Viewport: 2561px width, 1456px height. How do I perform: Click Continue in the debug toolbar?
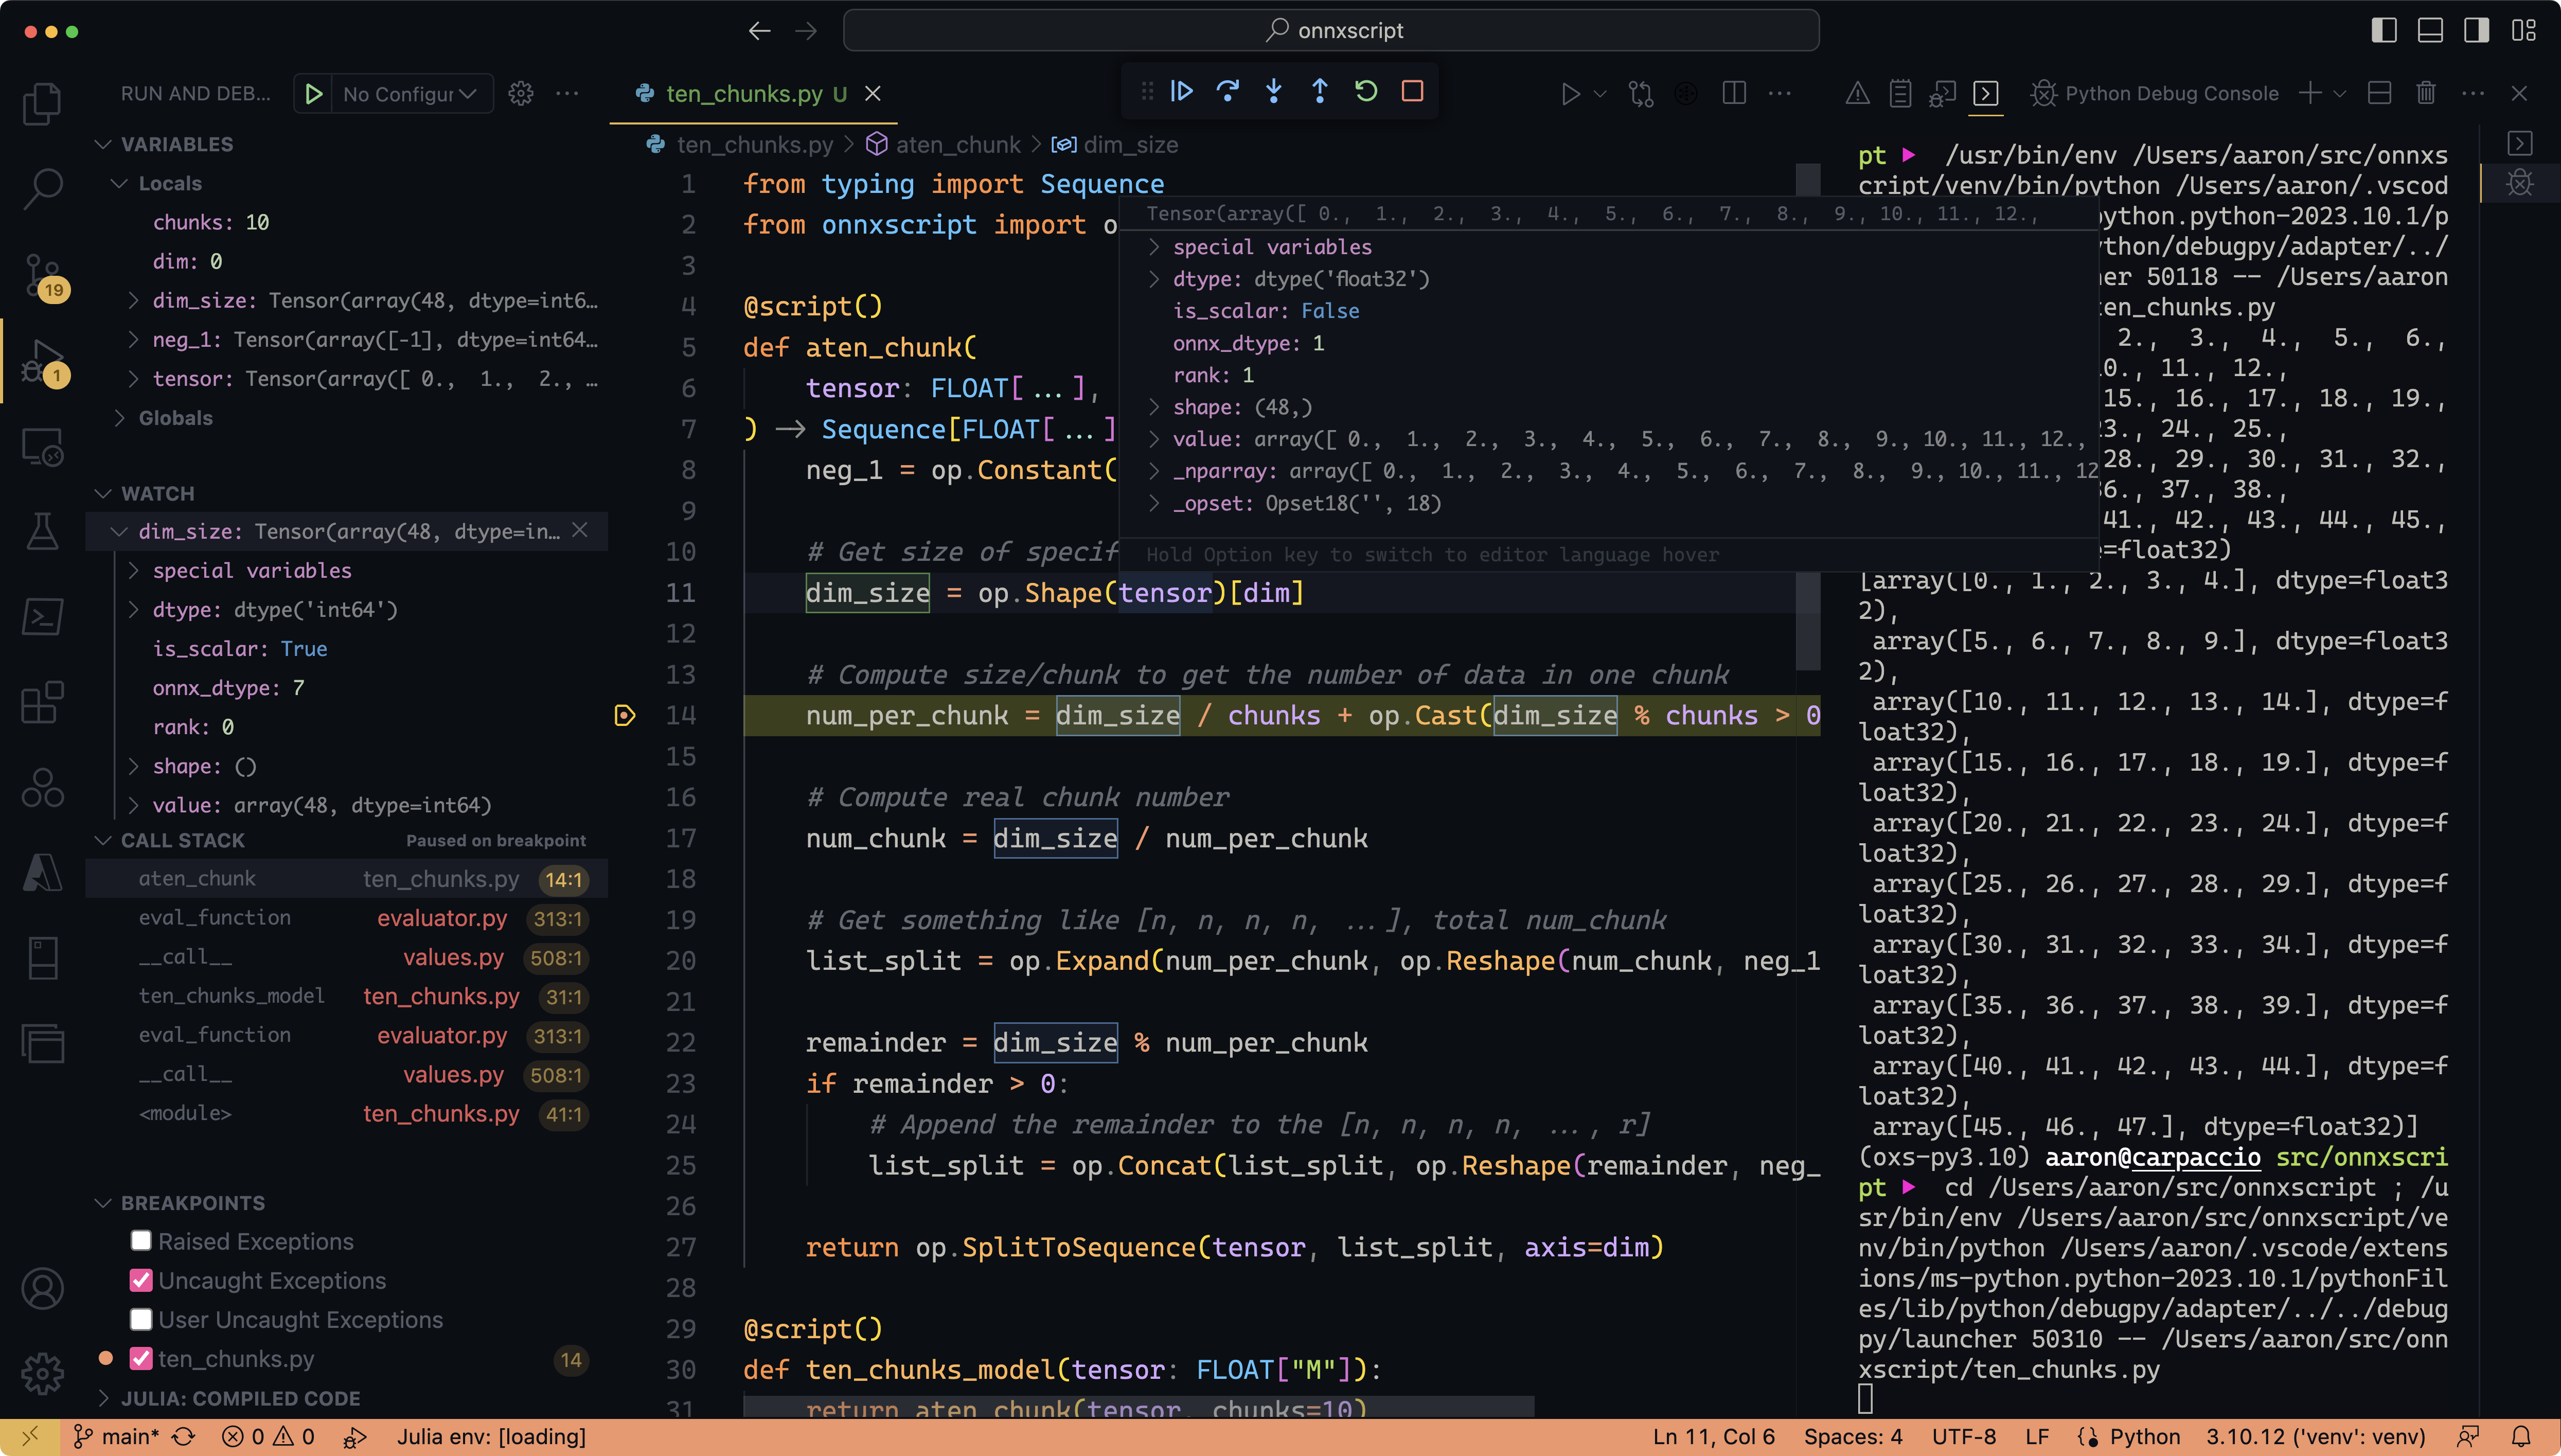tap(1181, 92)
